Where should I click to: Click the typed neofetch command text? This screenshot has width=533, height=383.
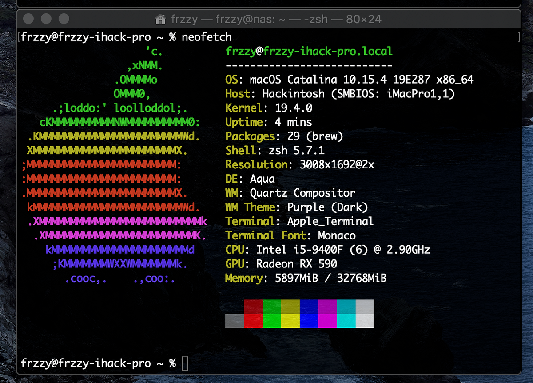(207, 37)
